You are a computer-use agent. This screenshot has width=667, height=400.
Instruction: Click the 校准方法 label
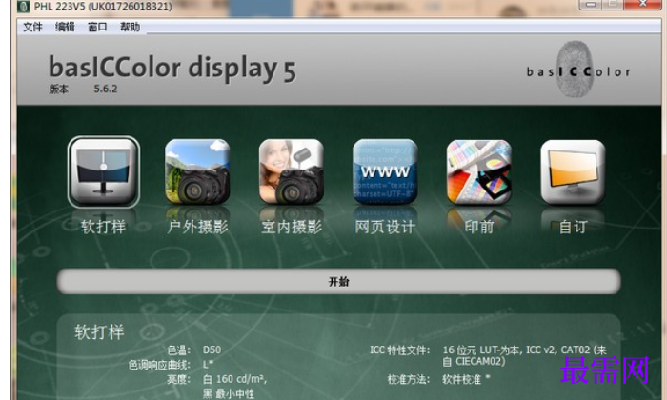click(x=409, y=379)
